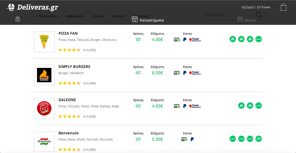Viewport: 296px width, 153px height.
Task: Open Simply Burgers logo thumbnail
Action: (x=44, y=75)
